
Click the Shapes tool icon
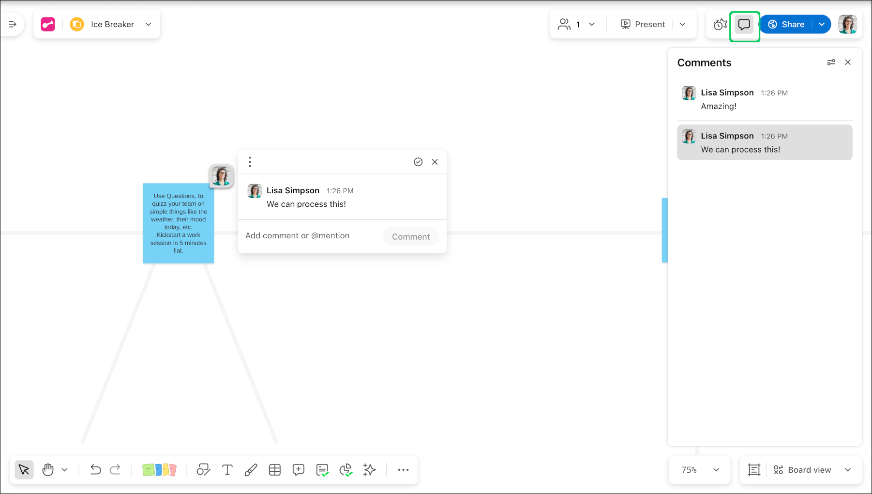(203, 470)
